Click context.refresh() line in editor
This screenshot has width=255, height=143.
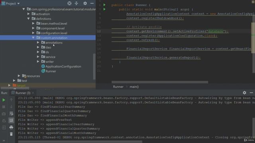coord(143,40)
